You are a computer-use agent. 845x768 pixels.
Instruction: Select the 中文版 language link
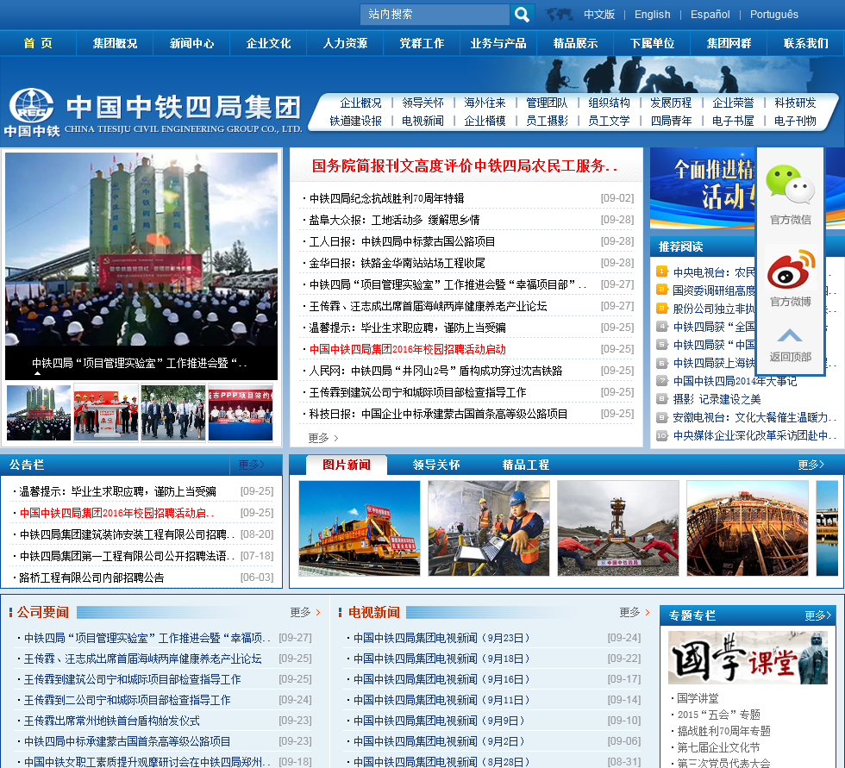[x=599, y=15]
